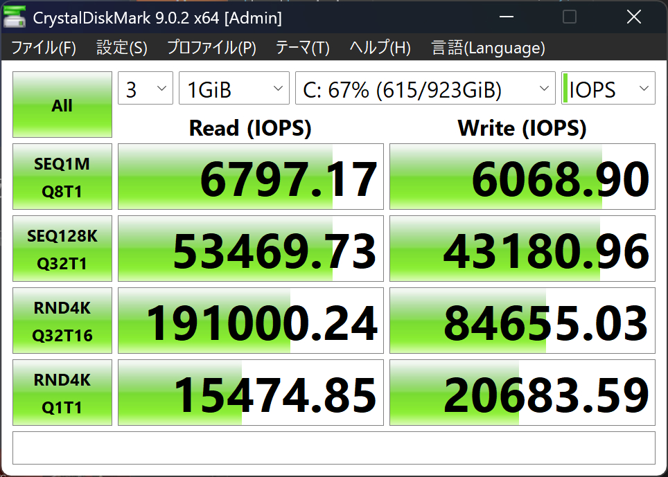Minimize the CrystalDiskMark window
Viewport: 668px width, 477px height.
click(x=507, y=17)
